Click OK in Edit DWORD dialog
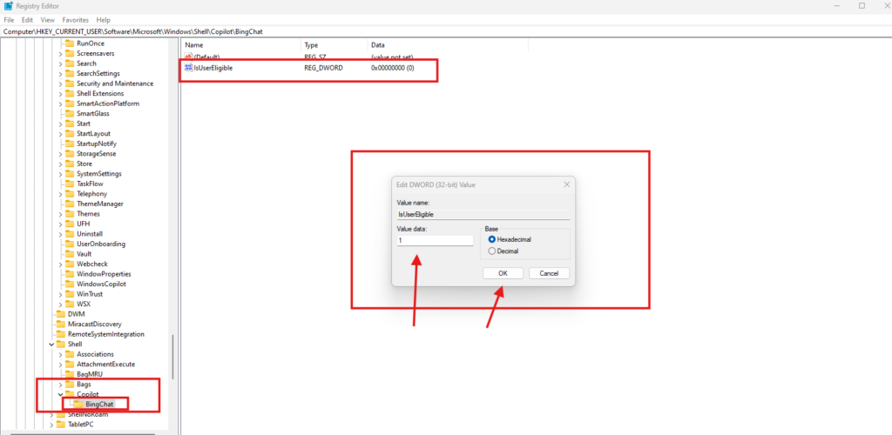The width and height of the screenshot is (892, 435). [503, 273]
